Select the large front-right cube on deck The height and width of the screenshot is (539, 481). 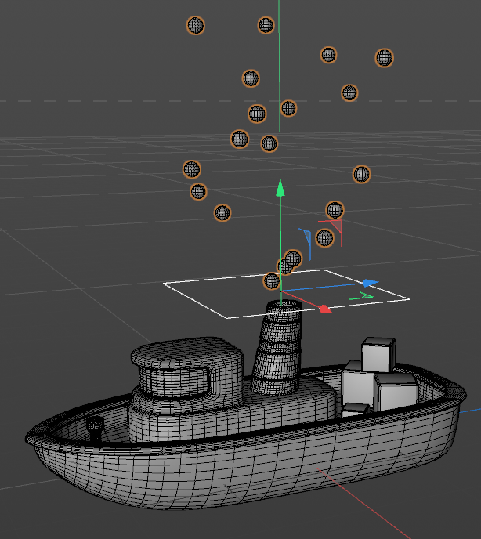[x=396, y=392]
